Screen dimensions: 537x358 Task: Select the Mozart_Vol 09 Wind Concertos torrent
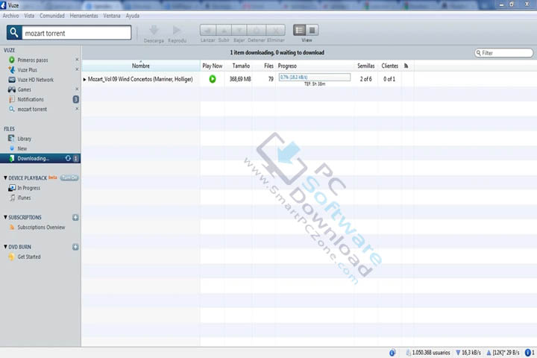(x=140, y=79)
